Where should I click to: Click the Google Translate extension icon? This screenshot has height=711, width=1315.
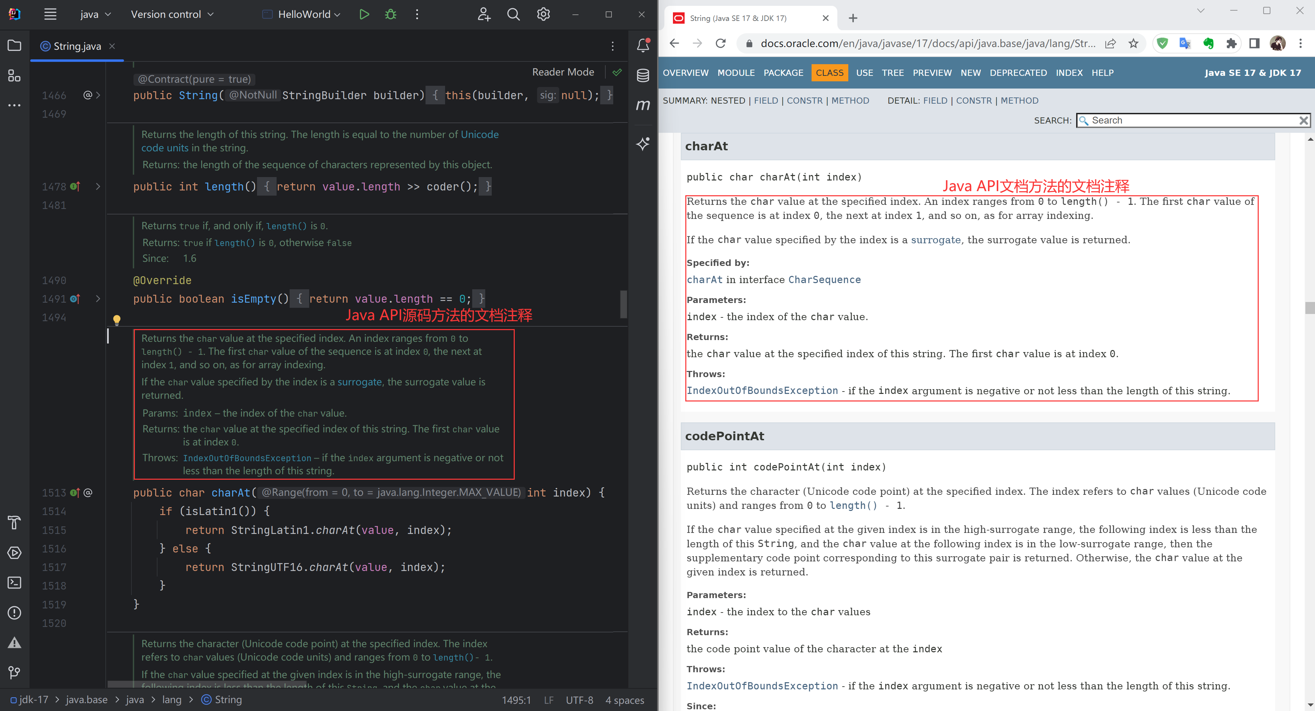pos(1185,43)
